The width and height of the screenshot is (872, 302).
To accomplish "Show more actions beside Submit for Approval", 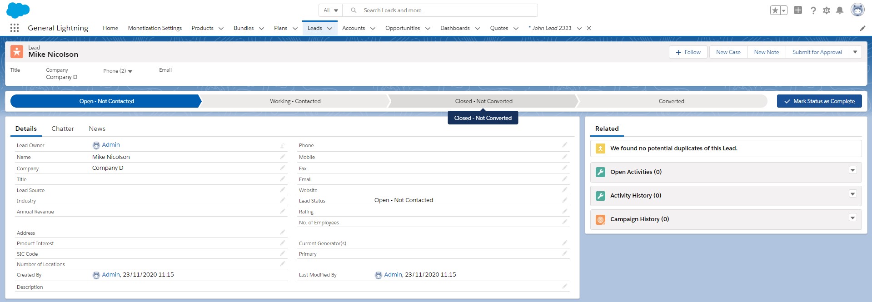I will pyautogui.click(x=855, y=52).
